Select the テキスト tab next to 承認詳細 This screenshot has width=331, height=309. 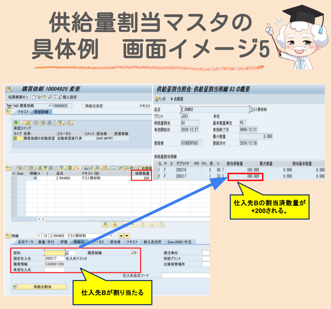coord(23,112)
